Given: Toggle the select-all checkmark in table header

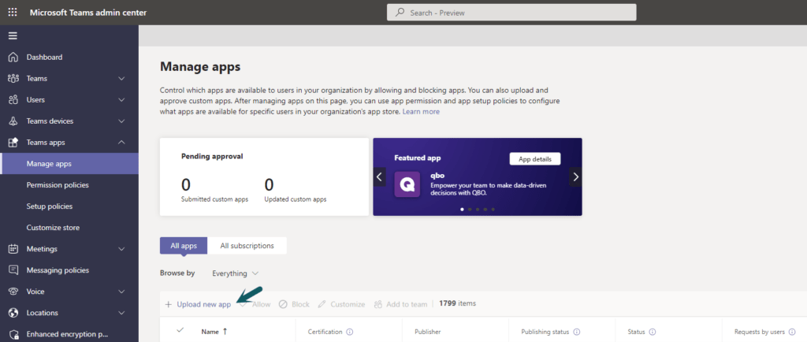Looking at the screenshot, I should 180,330.
